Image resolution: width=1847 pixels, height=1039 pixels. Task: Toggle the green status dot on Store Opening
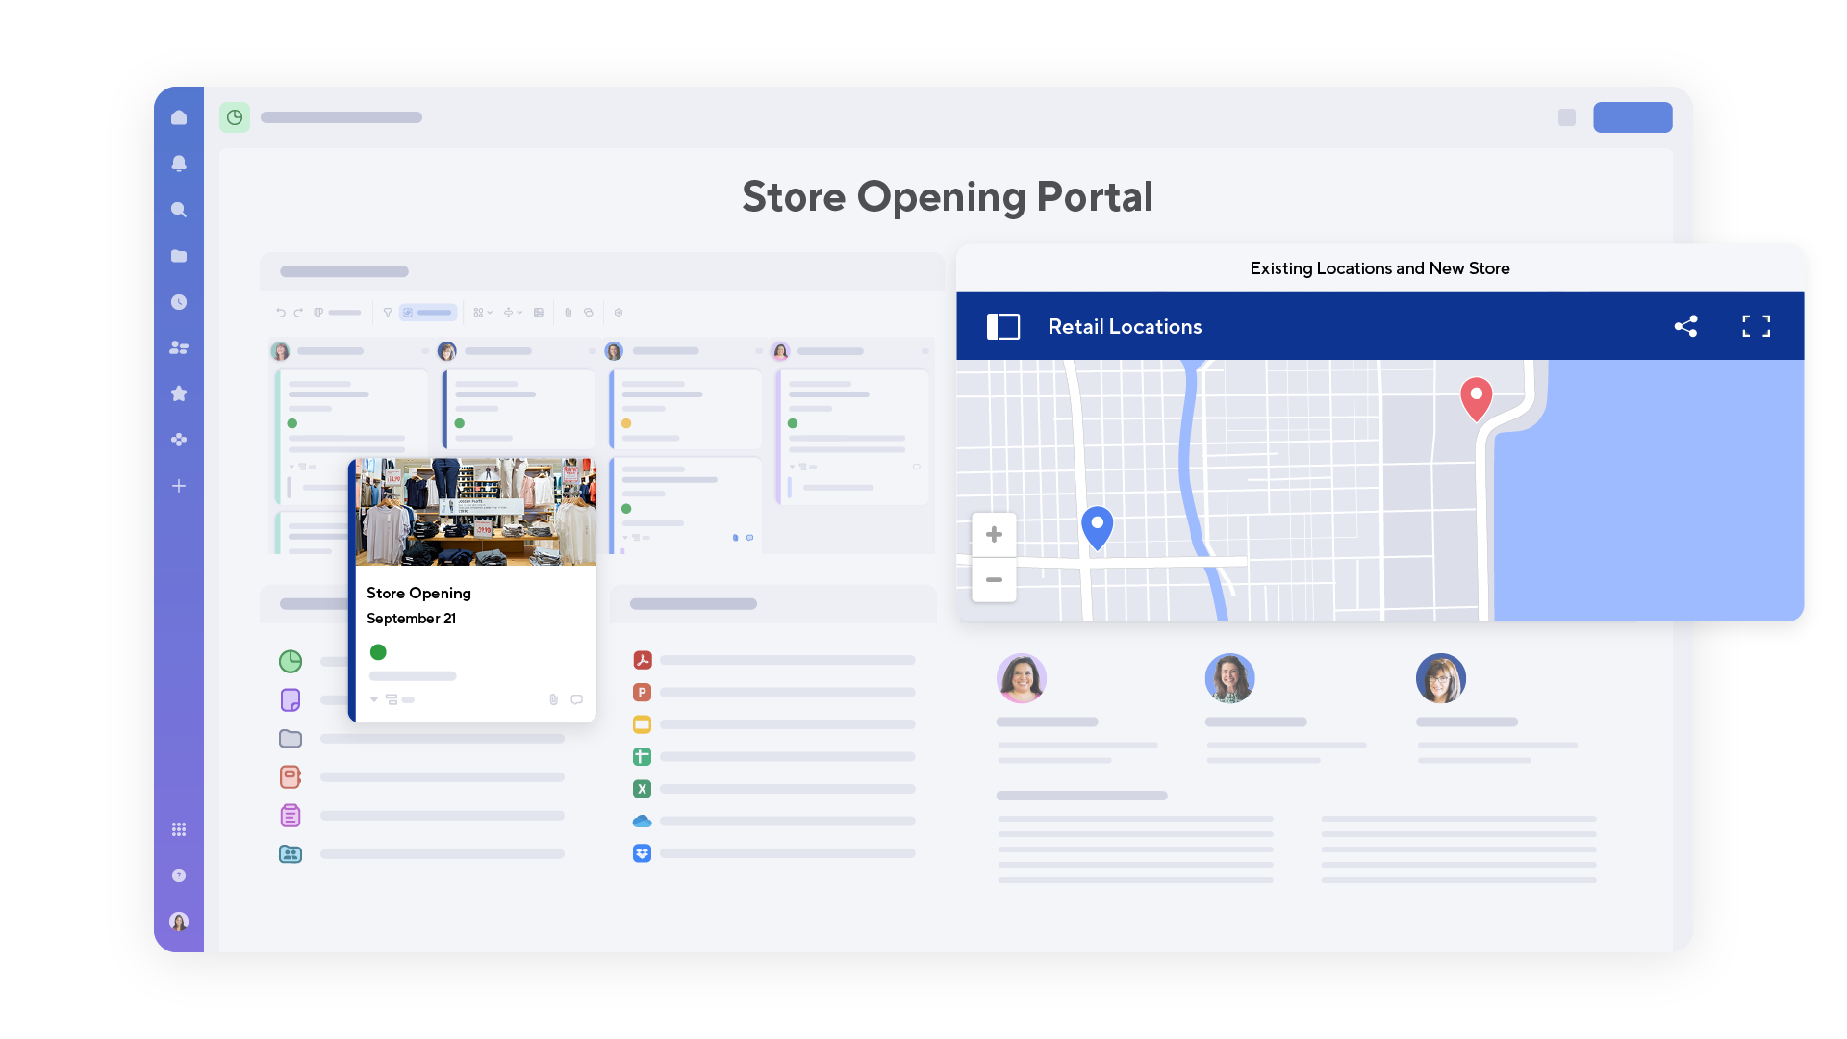tap(379, 651)
